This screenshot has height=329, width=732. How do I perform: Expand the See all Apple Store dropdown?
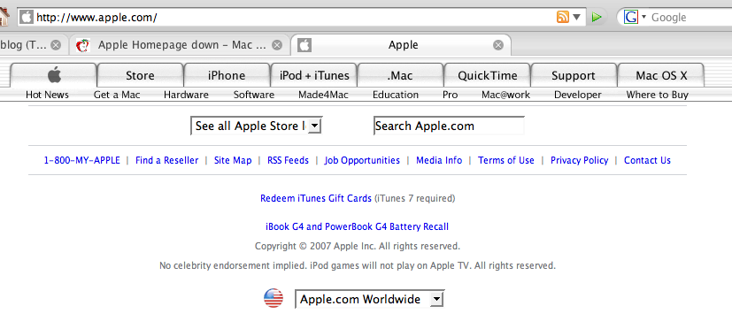point(257,126)
